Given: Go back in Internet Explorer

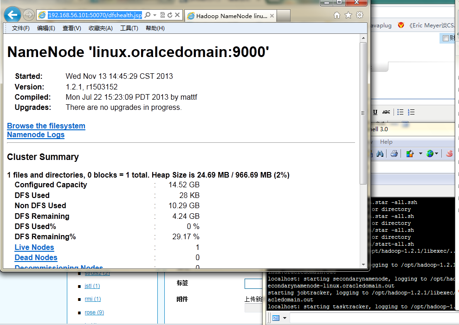Looking at the screenshot, I should click(x=12, y=15).
